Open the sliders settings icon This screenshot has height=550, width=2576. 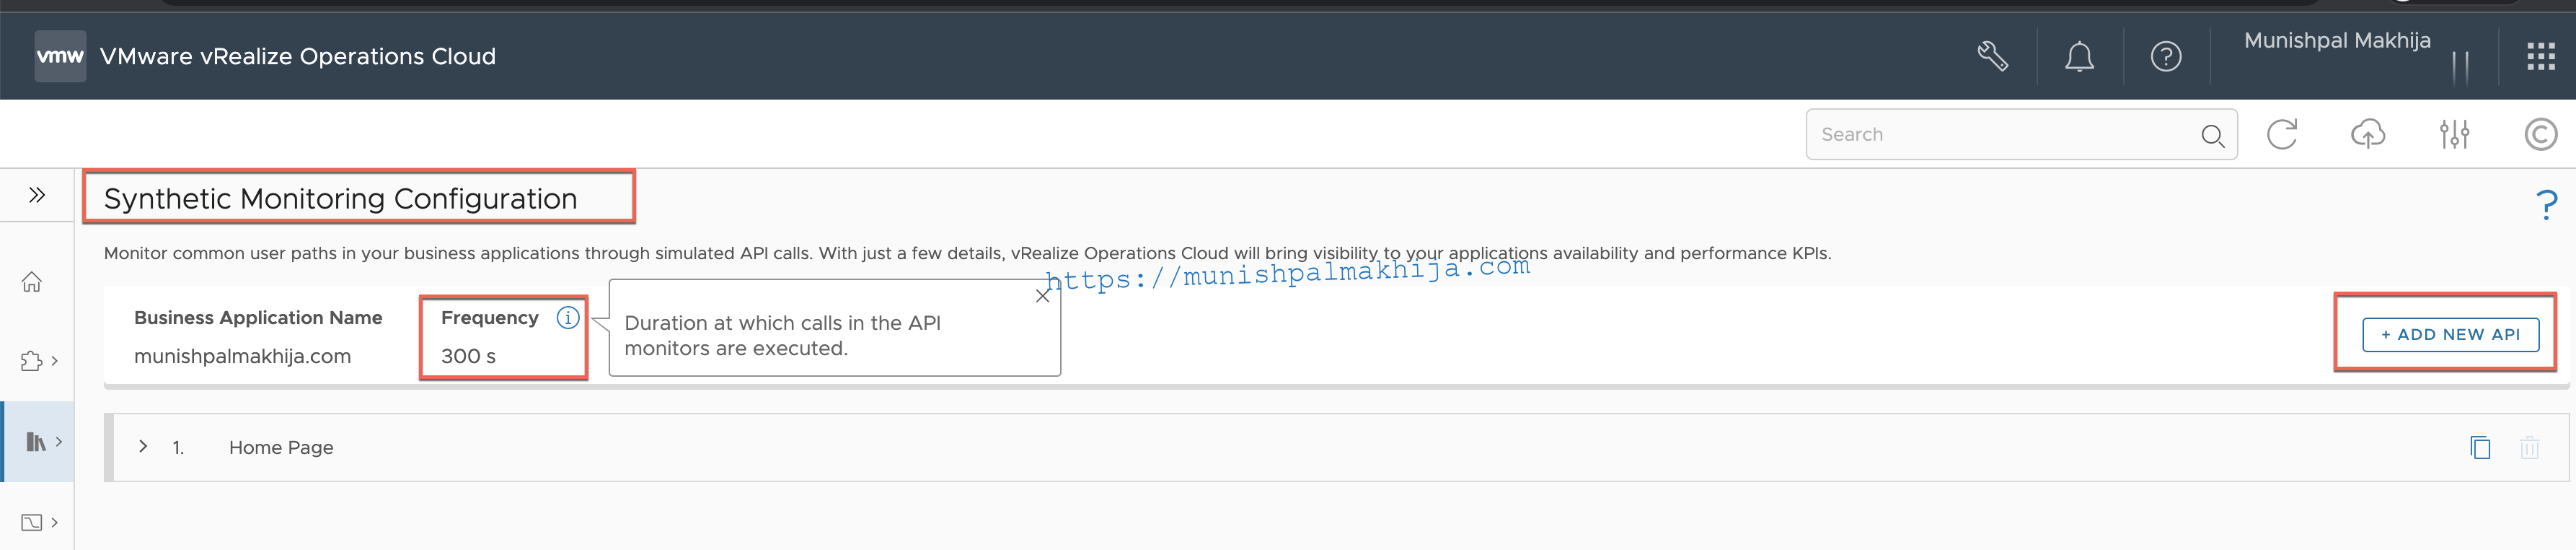[2454, 134]
